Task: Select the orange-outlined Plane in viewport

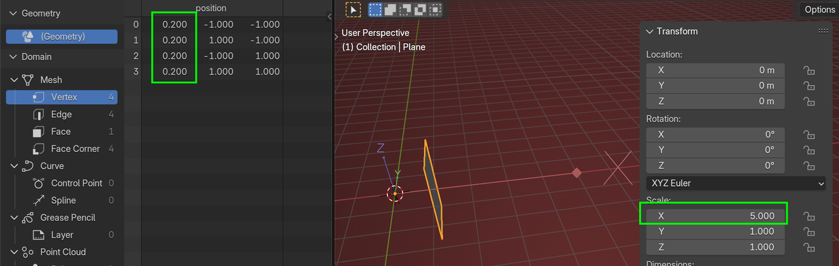Action: click(x=433, y=189)
